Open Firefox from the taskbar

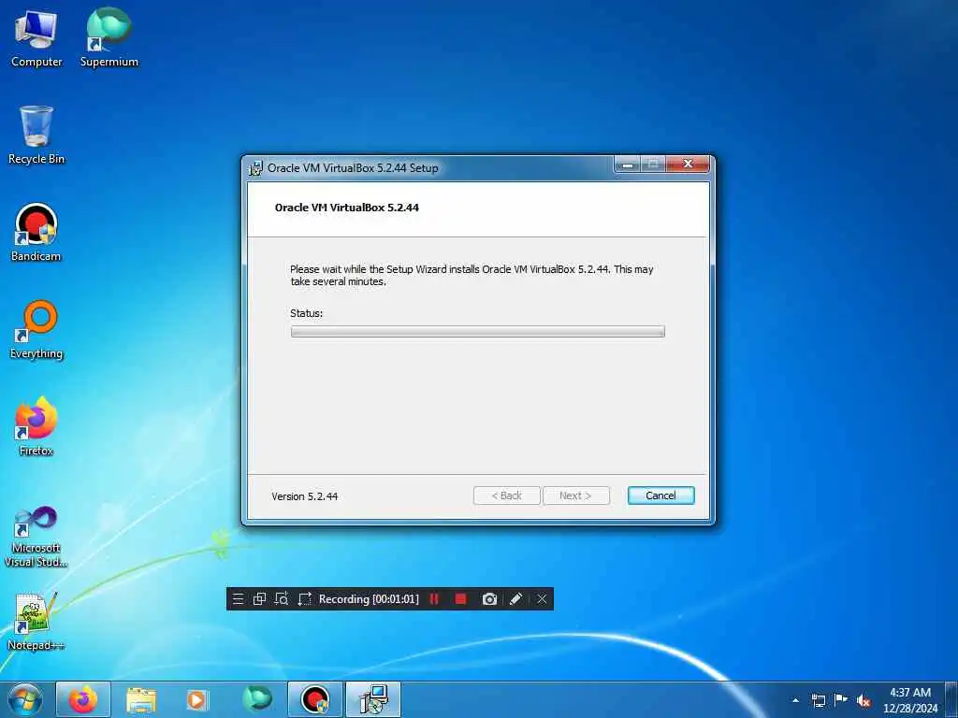click(x=83, y=699)
